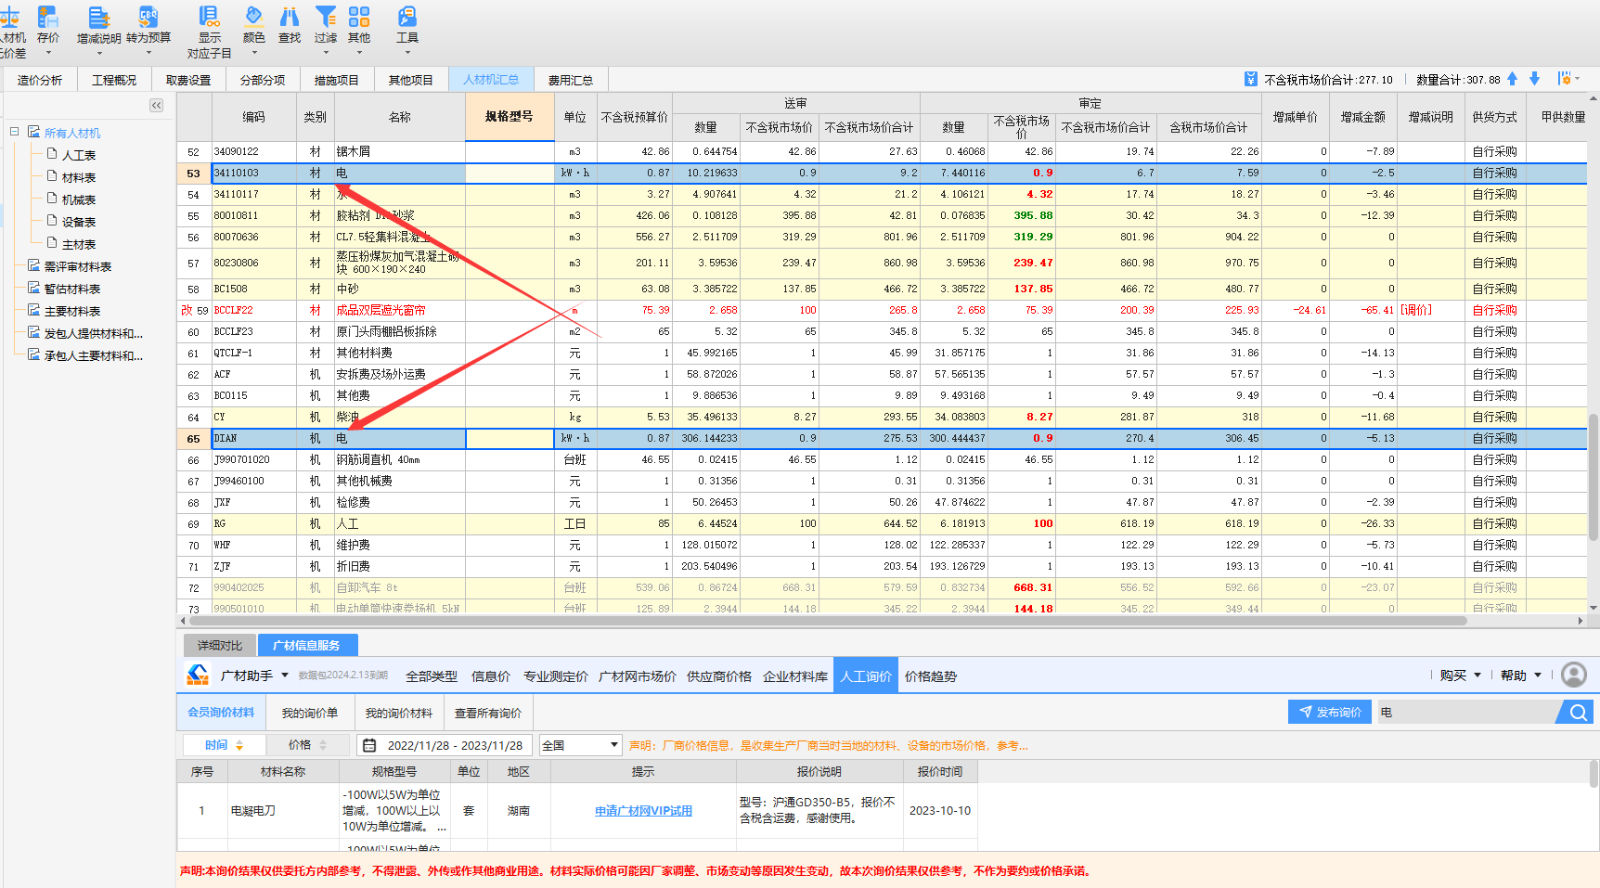Open the 过滤 filter funnel tool

(x=326, y=17)
